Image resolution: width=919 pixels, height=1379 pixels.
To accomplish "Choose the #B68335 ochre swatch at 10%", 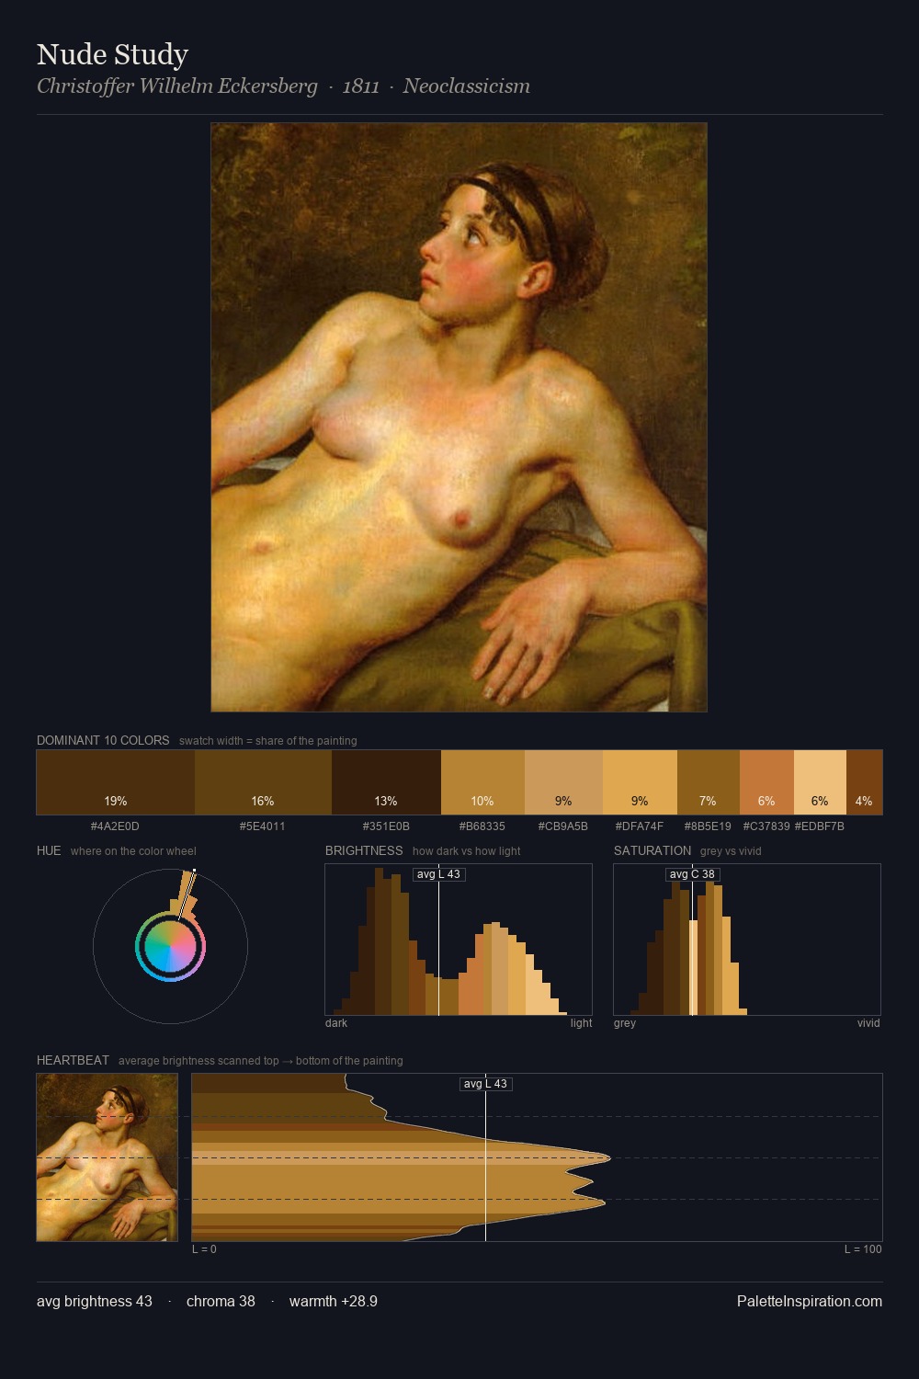I will pyautogui.click(x=482, y=782).
